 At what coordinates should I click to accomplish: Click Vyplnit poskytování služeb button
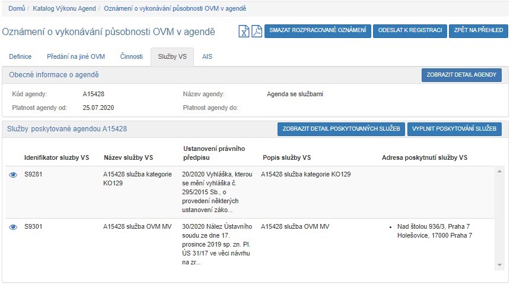pyautogui.click(x=454, y=129)
